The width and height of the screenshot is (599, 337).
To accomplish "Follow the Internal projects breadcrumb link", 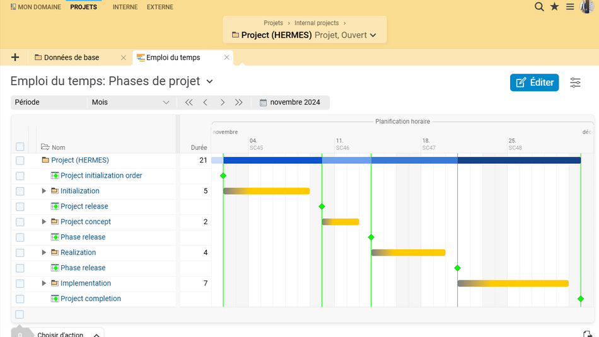I will tap(317, 23).
